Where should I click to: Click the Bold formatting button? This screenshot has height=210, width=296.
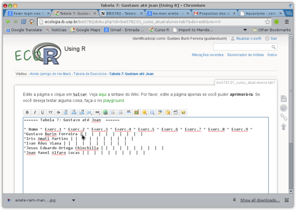click(x=27, y=112)
